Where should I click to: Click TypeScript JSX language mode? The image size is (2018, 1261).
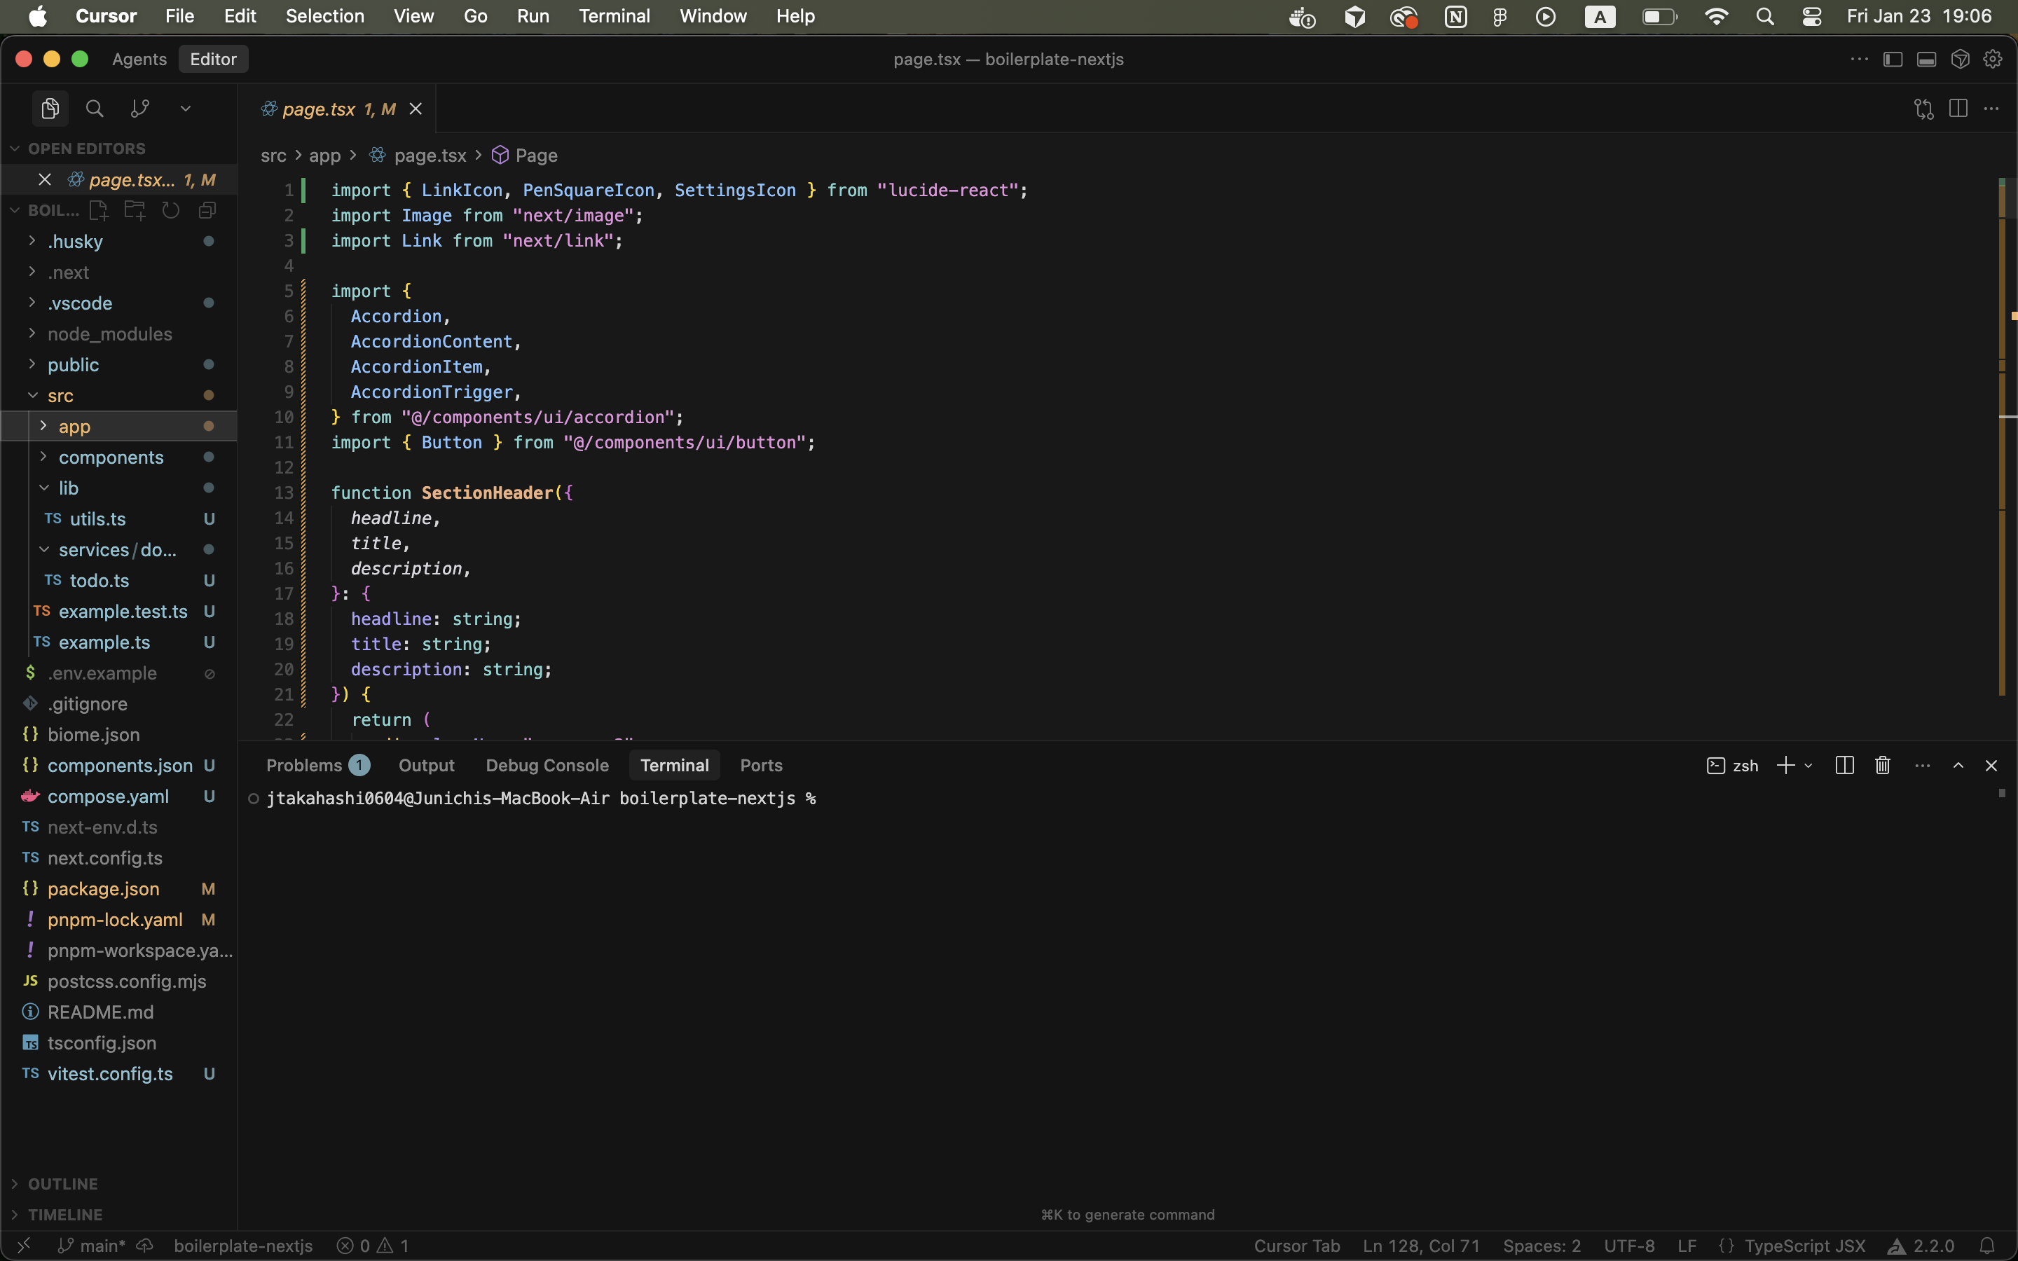click(1804, 1245)
